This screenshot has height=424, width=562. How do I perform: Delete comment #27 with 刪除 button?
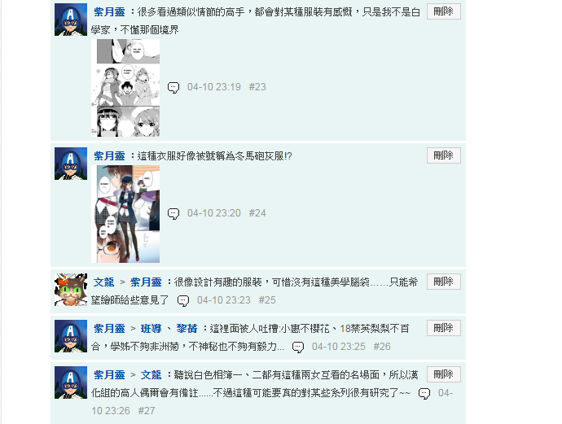(x=444, y=374)
